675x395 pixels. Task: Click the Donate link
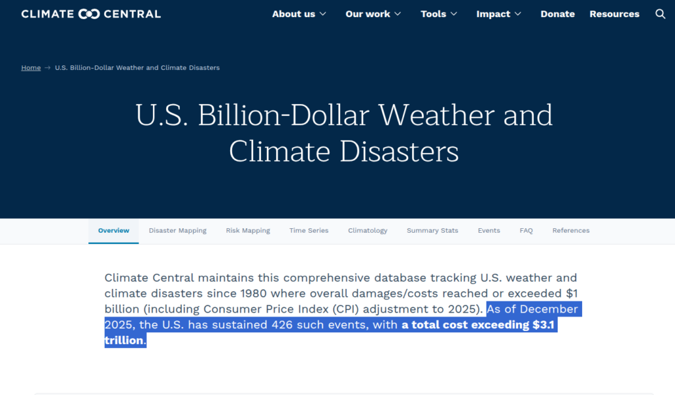tap(557, 14)
